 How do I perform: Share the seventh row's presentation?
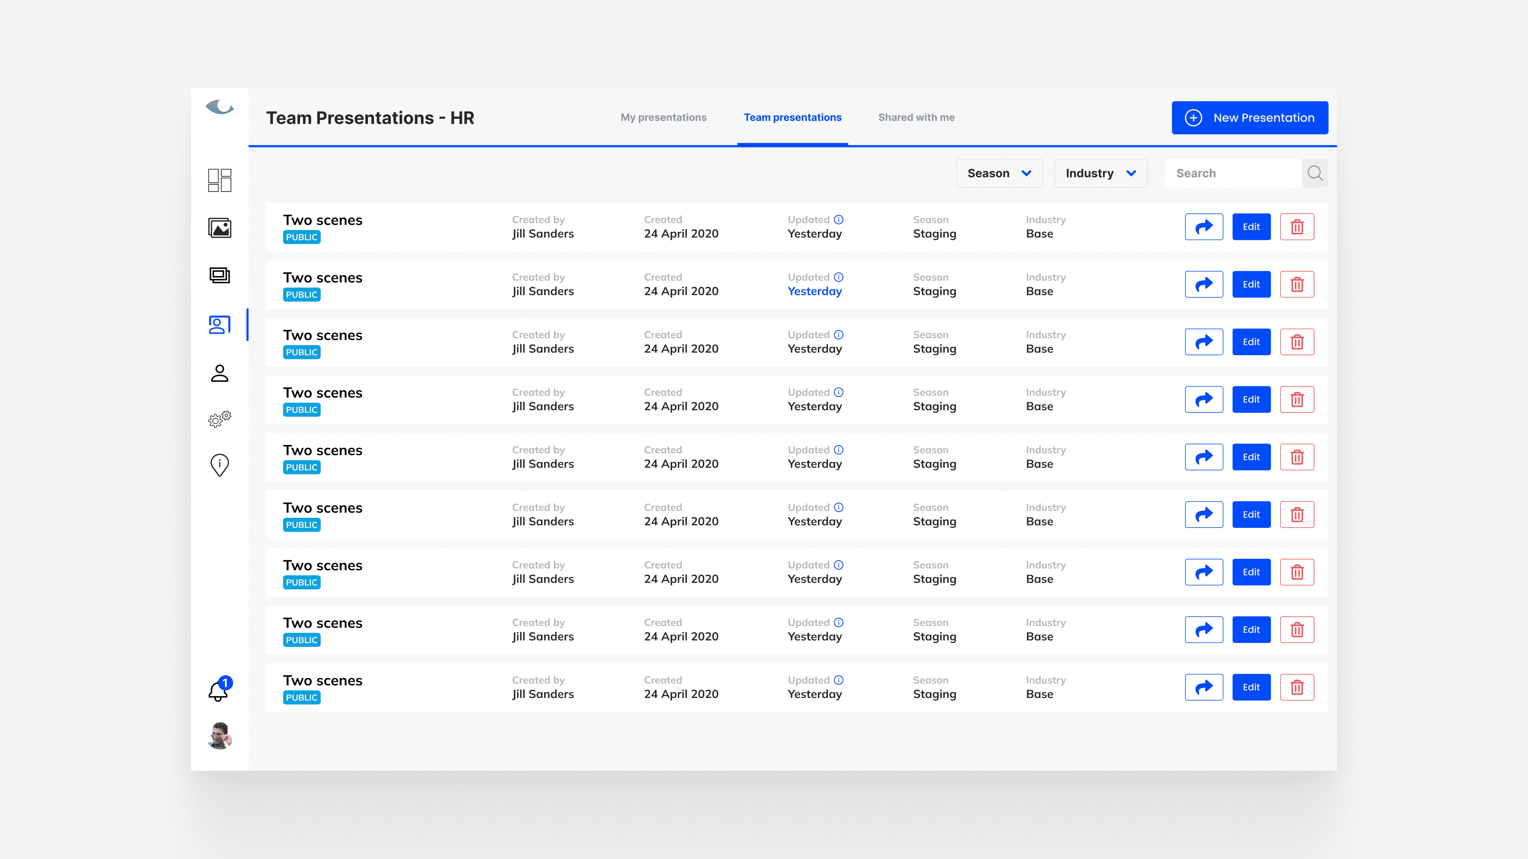coord(1204,572)
